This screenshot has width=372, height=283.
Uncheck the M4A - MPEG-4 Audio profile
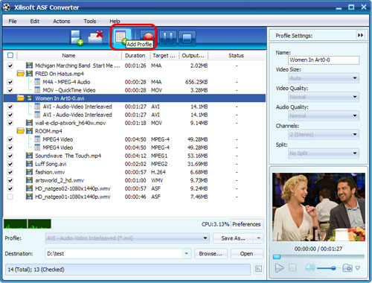10,82
